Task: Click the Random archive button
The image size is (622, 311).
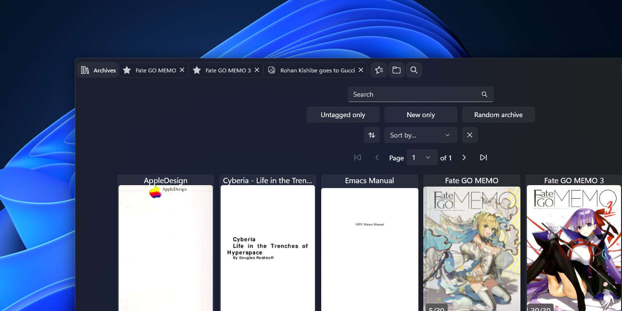Action: tap(499, 115)
